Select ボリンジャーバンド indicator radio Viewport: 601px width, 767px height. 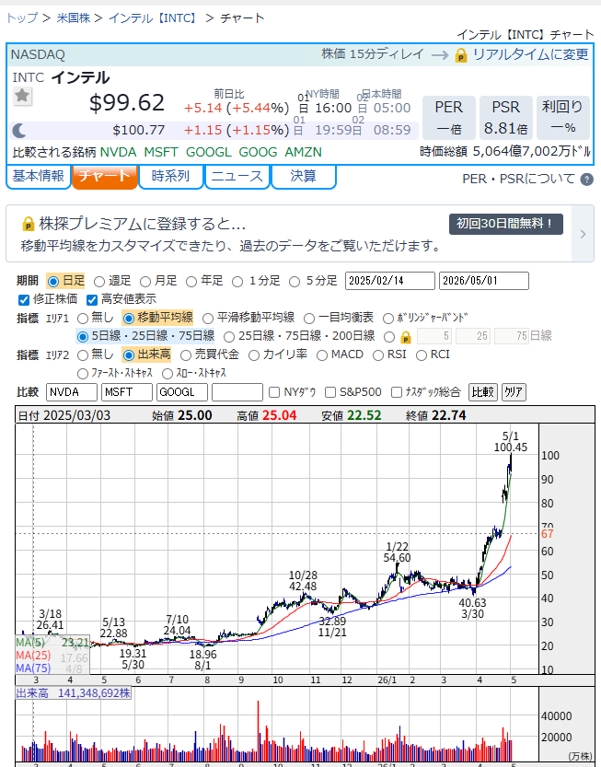pos(388,319)
